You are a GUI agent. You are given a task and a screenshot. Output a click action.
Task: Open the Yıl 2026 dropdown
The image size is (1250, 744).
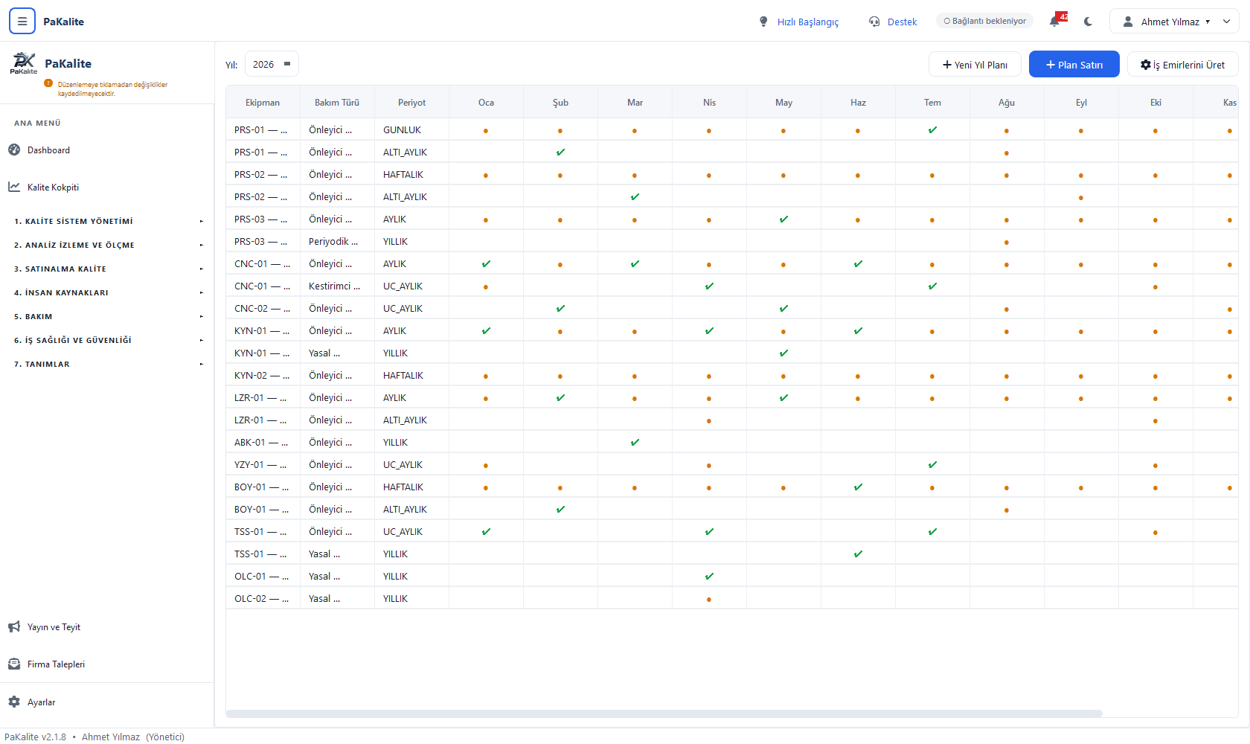coord(272,64)
